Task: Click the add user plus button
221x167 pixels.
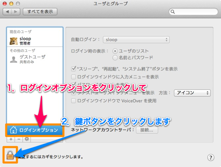Action: (11, 139)
